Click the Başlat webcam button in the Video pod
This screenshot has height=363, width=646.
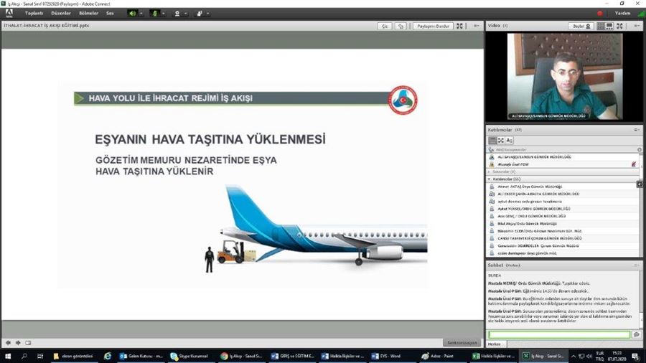[578, 26]
